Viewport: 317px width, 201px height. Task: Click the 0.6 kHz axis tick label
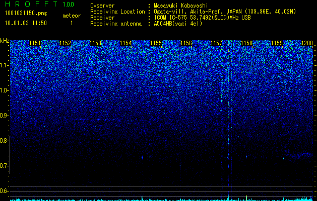pos(4,191)
